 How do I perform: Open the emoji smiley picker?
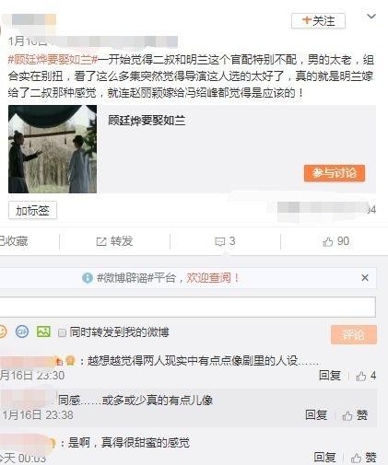pos(3,331)
